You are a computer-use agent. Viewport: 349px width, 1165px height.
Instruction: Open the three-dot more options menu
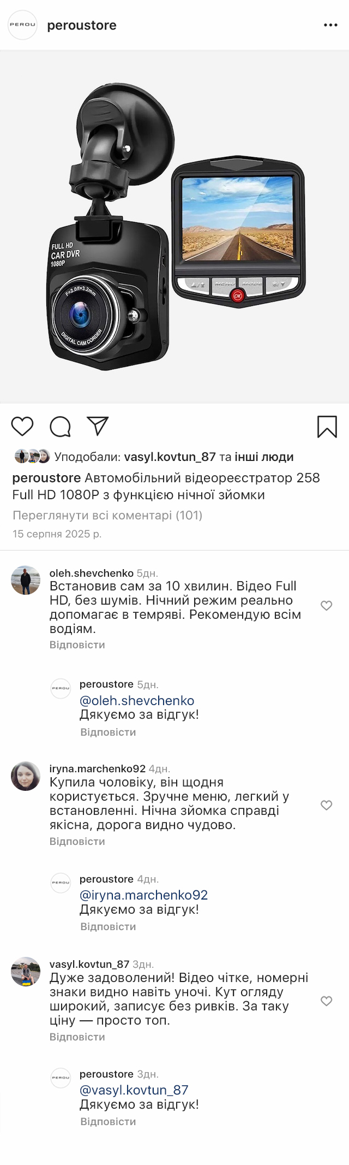click(330, 25)
